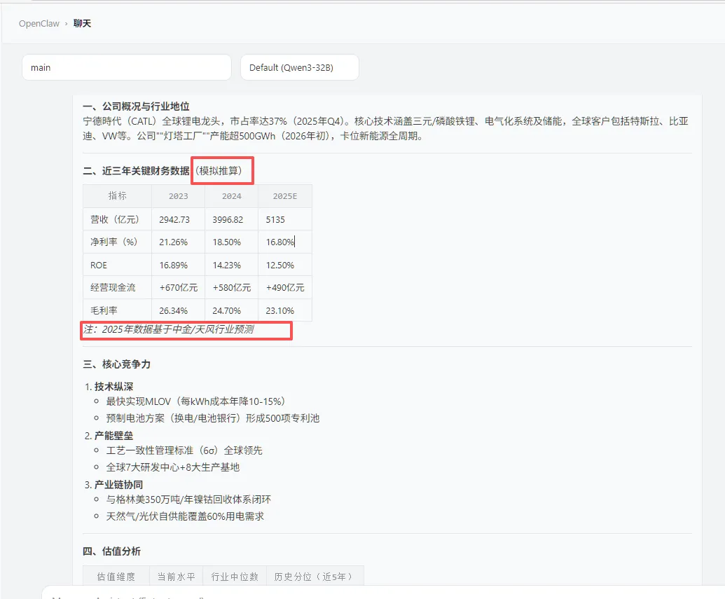Click bullet 天然气/光伏自供能覆盖60%用电需求

[x=185, y=516]
